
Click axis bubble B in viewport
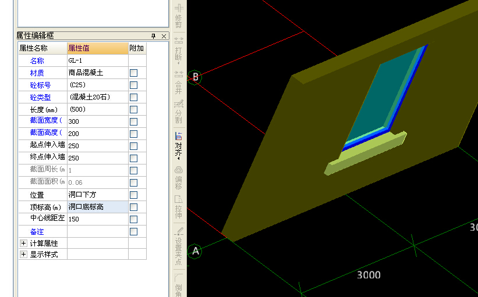(x=194, y=77)
